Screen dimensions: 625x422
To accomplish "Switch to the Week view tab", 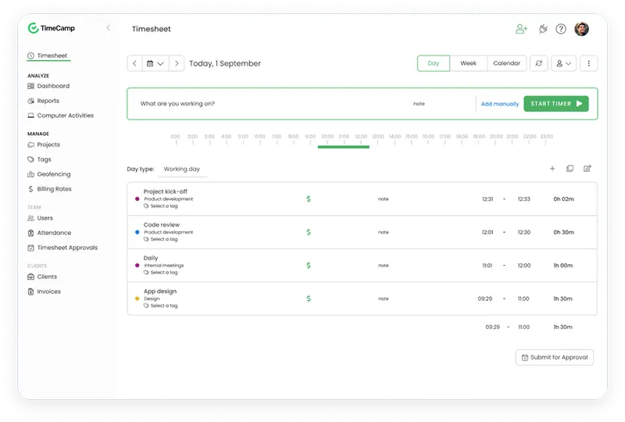I will [468, 63].
